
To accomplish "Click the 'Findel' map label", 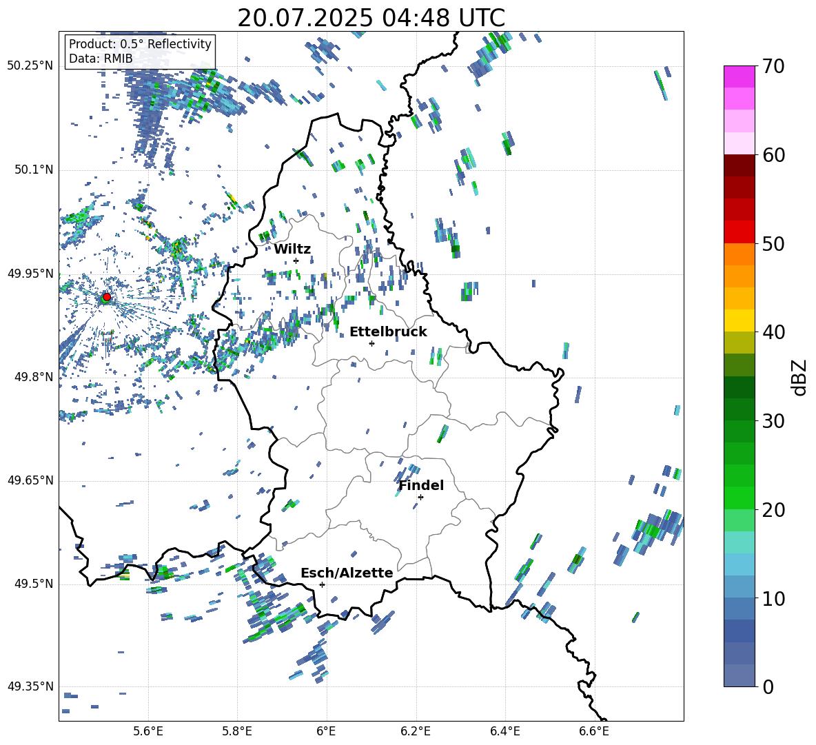I will 421,485.
